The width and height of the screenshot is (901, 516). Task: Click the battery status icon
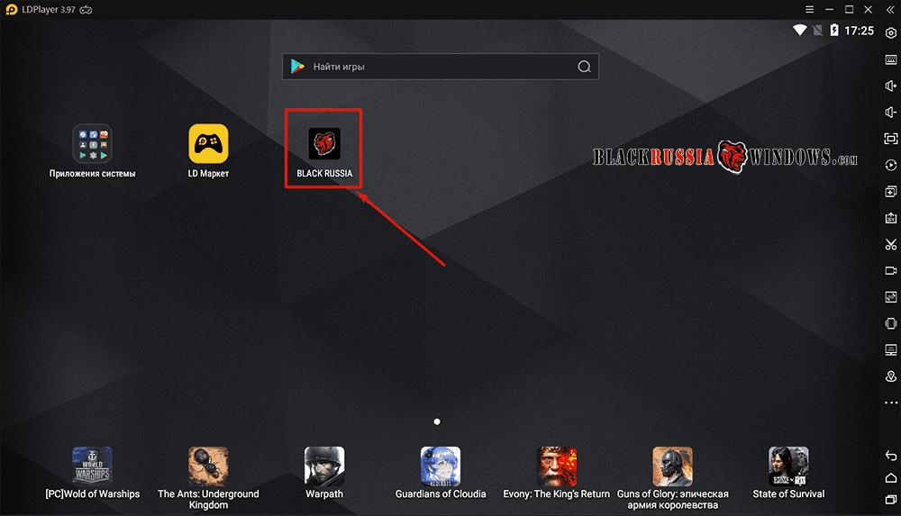click(834, 30)
